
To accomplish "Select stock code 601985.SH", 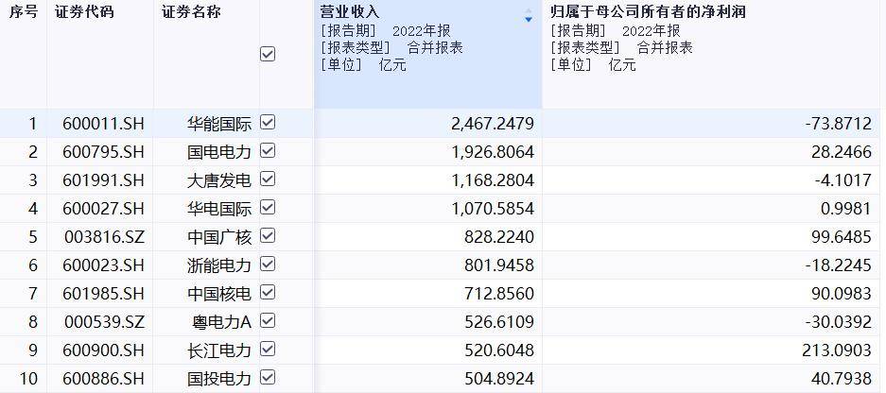I will tap(103, 294).
